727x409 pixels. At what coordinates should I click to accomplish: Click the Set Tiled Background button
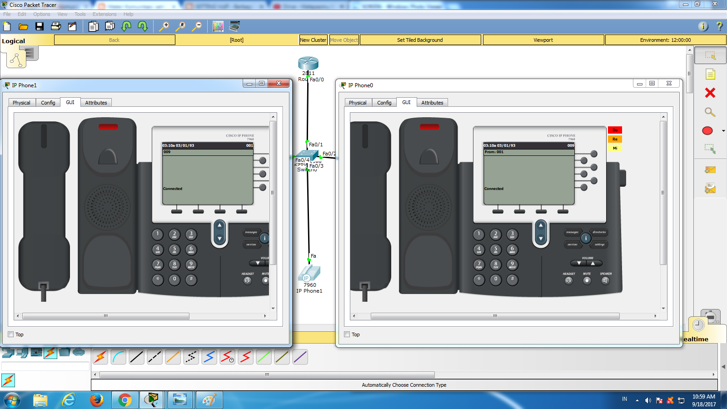click(420, 40)
